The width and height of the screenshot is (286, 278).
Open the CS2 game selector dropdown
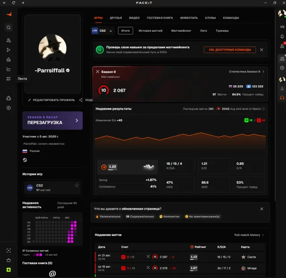(x=102, y=31)
